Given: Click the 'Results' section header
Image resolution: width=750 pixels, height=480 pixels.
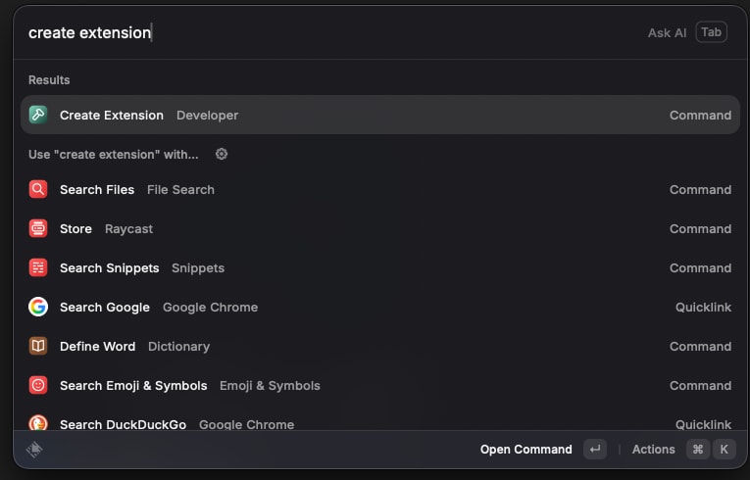Looking at the screenshot, I should 49,80.
